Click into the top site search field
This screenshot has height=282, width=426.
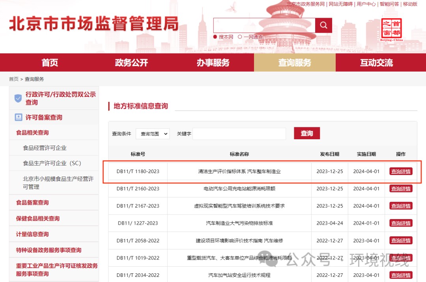[x=264, y=25]
